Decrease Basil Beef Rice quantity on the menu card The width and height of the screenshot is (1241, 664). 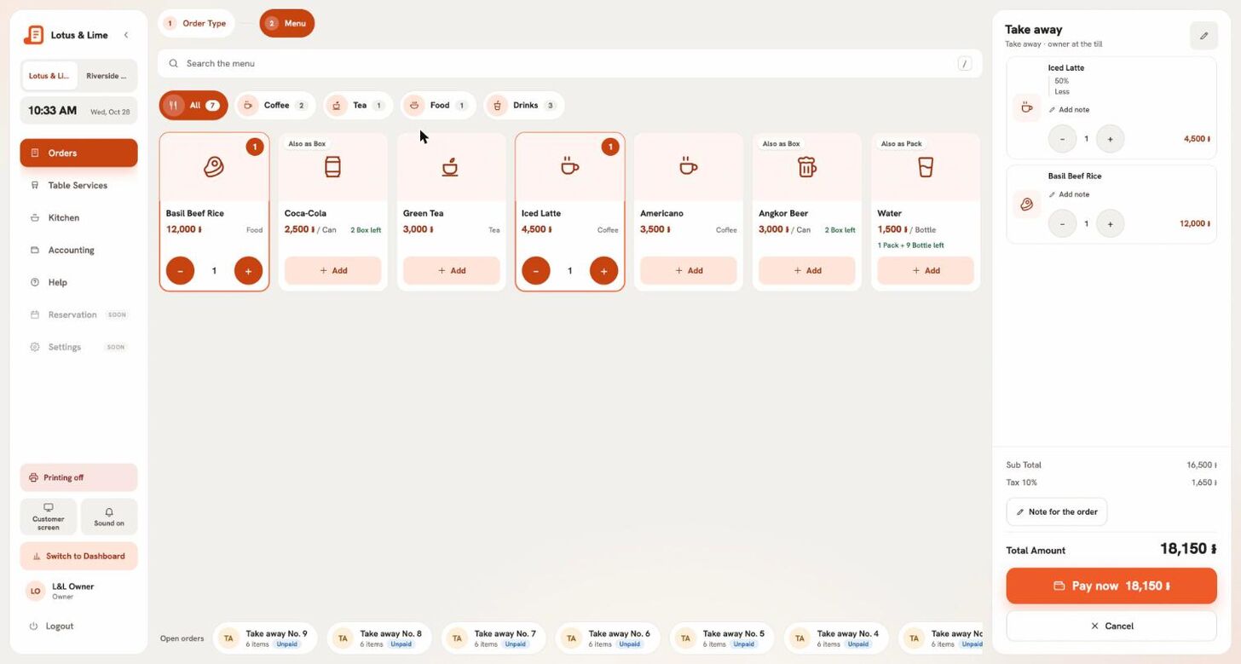[x=181, y=270]
